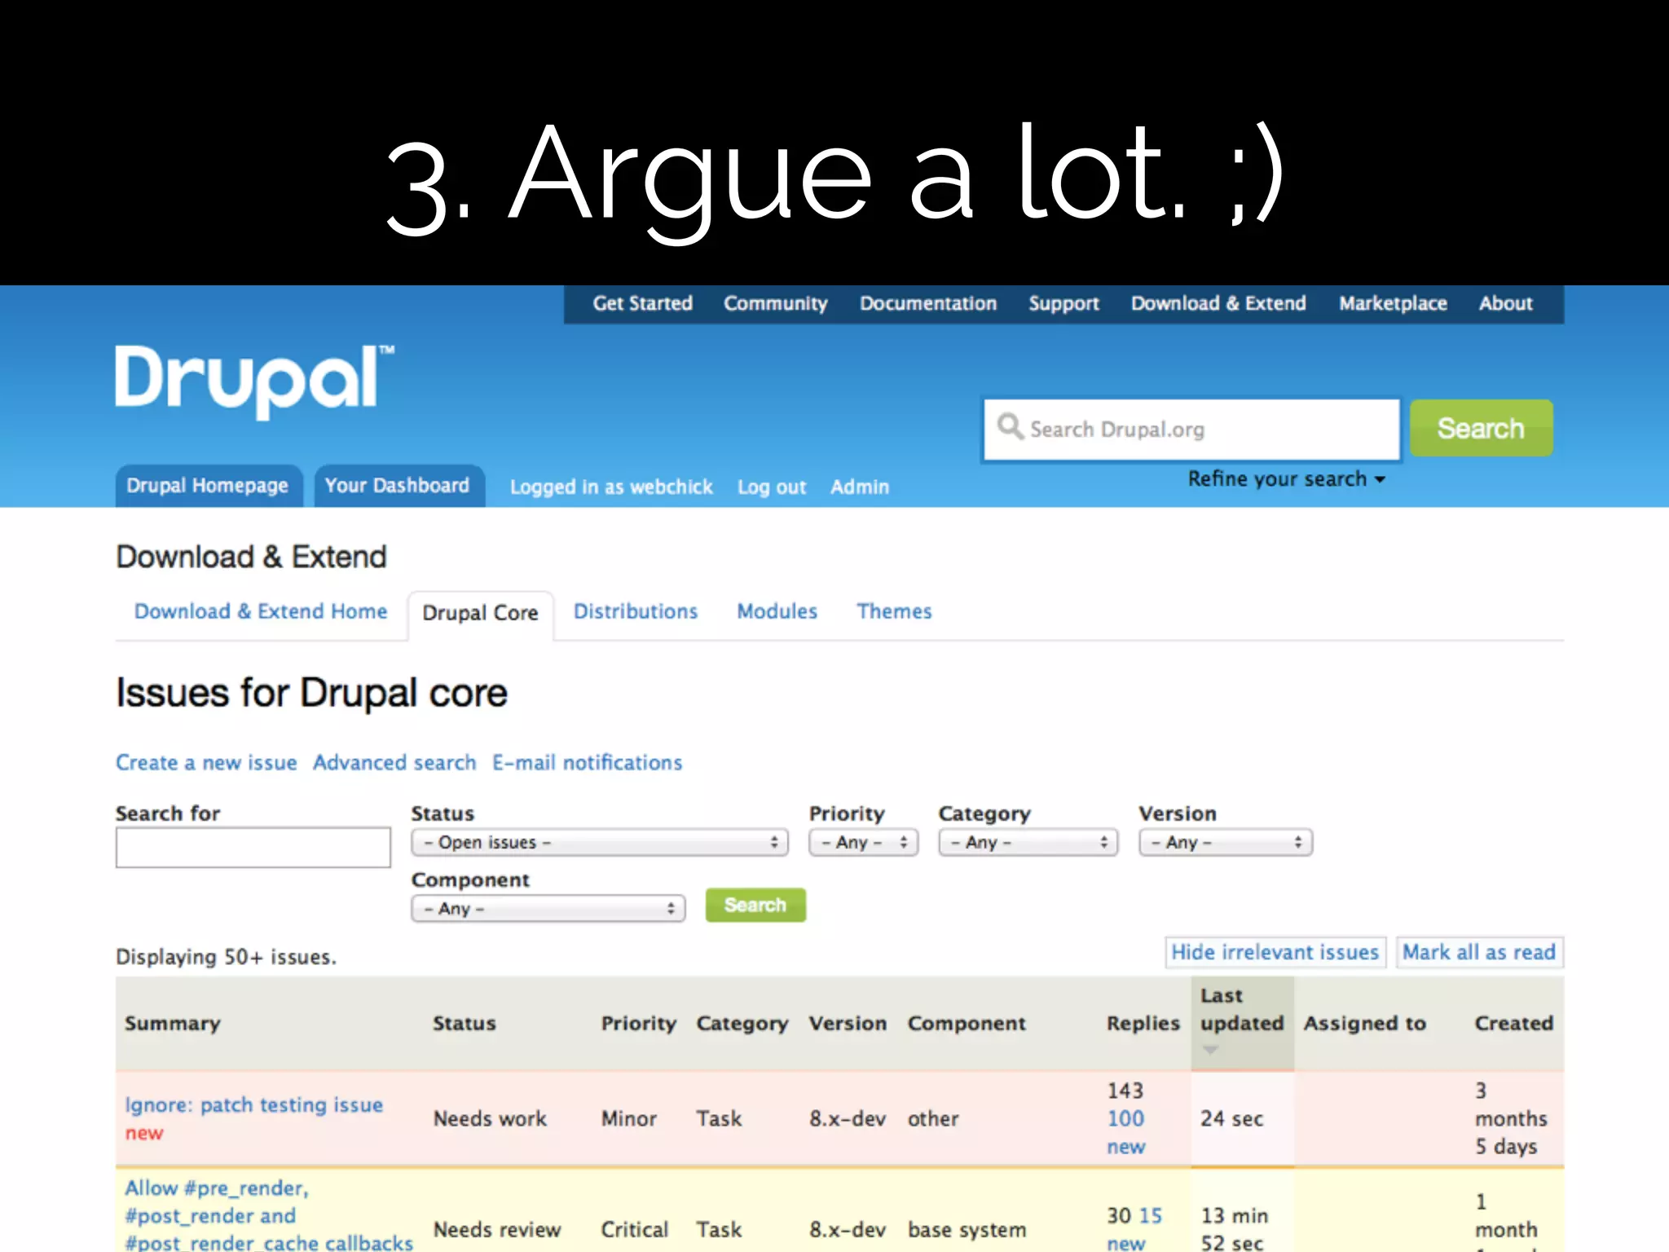Viewport: 1669px width, 1252px height.
Task: Open the Status dropdown (Open issues)
Action: coord(600,842)
